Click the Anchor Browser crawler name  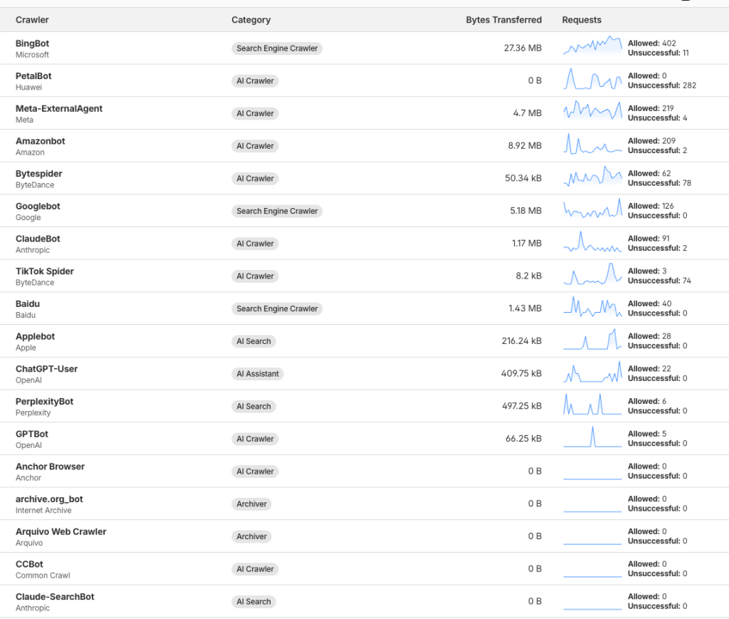coord(51,467)
